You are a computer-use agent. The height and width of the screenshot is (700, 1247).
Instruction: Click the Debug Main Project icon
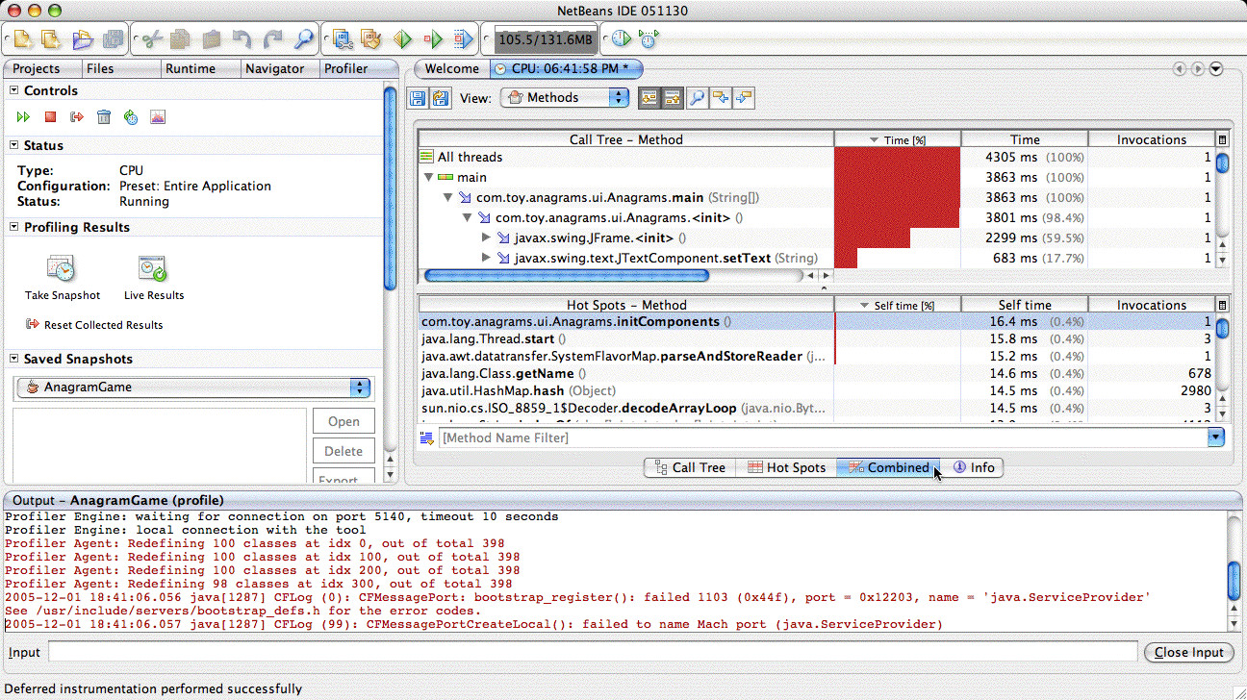433,39
